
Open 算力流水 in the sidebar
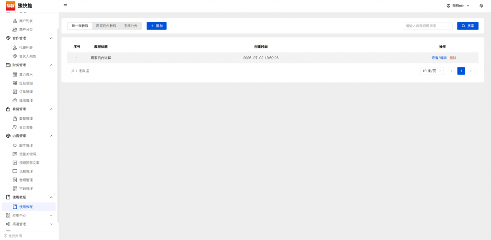tap(26, 75)
